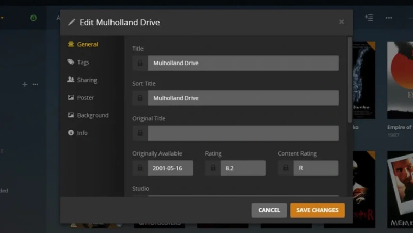Click the Sort Title input field
The image size is (413, 233).
pos(243,98)
